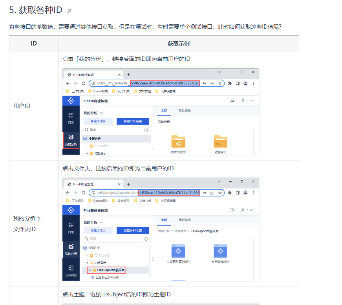In folder ID screenshot, click 新建分析主题 button
Image resolution: width=342 pixels, height=305 pixels.
pyautogui.click(x=133, y=231)
